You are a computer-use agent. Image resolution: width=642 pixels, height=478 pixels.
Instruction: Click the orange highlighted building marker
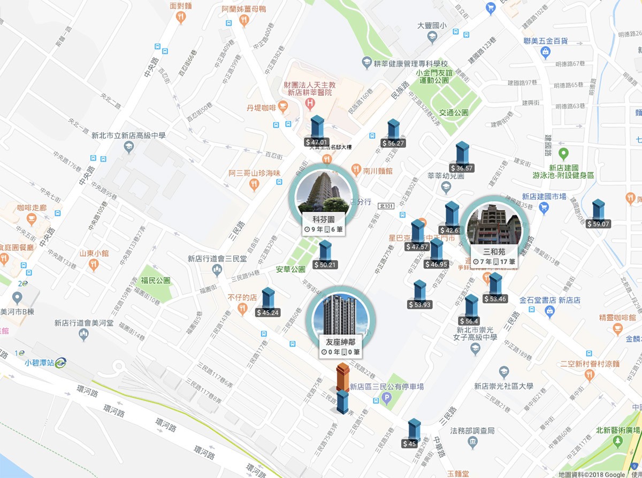point(342,376)
